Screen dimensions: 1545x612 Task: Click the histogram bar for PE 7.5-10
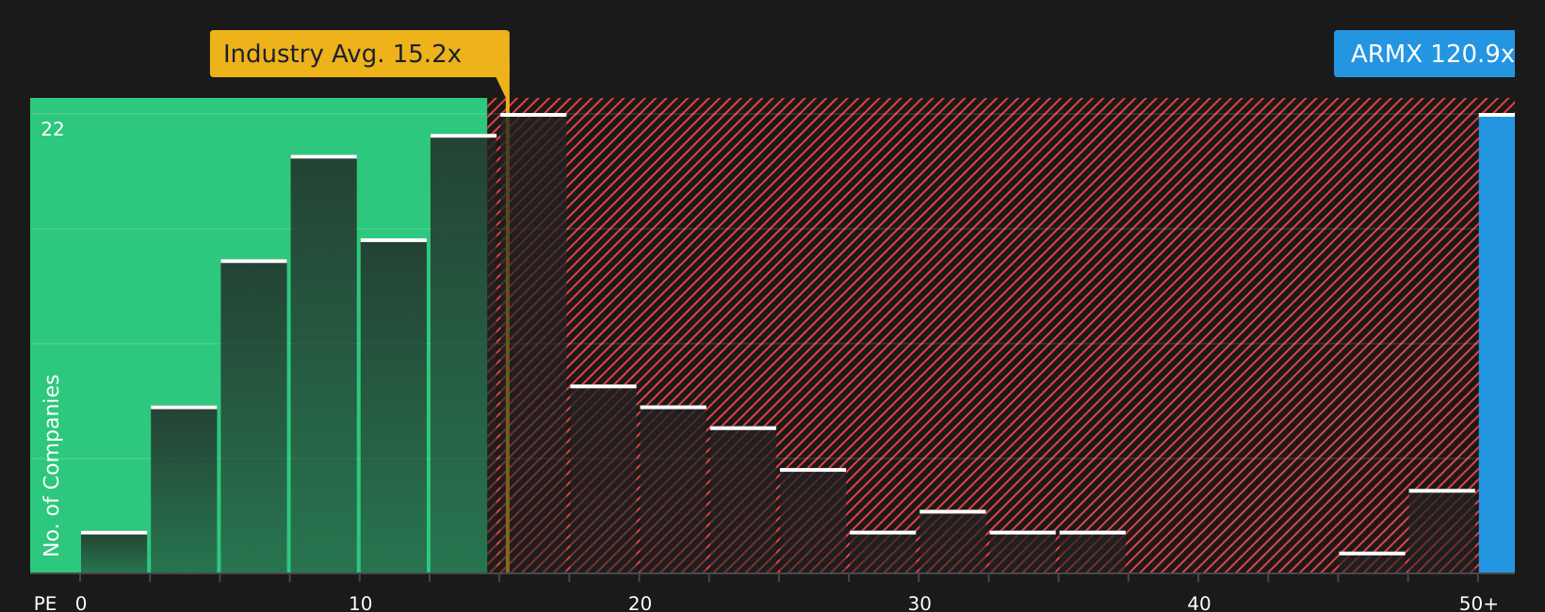[x=324, y=364]
